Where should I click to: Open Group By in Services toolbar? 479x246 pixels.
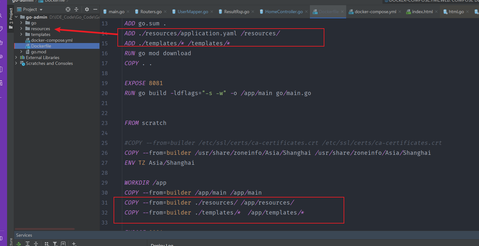pyautogui.click(x=47, y=244)
